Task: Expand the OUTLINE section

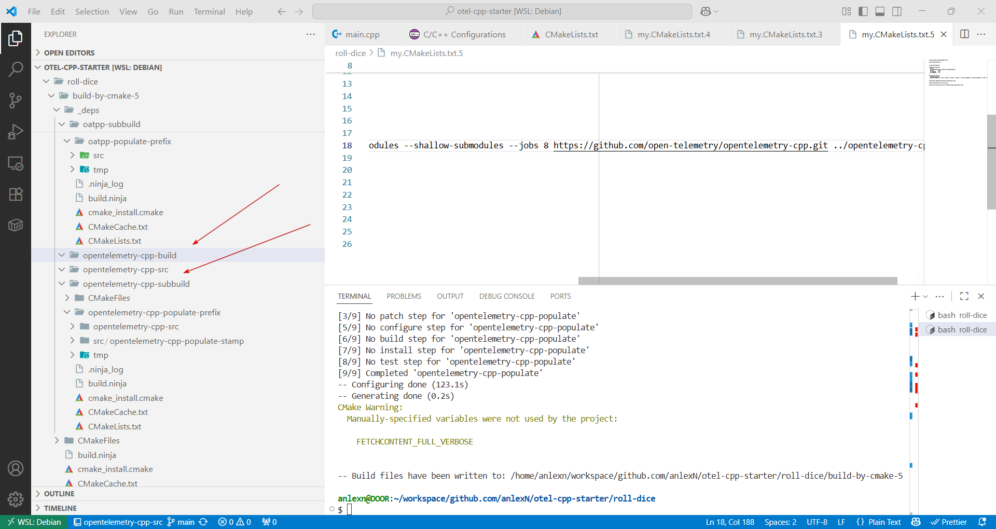Action: click(59, 494)
